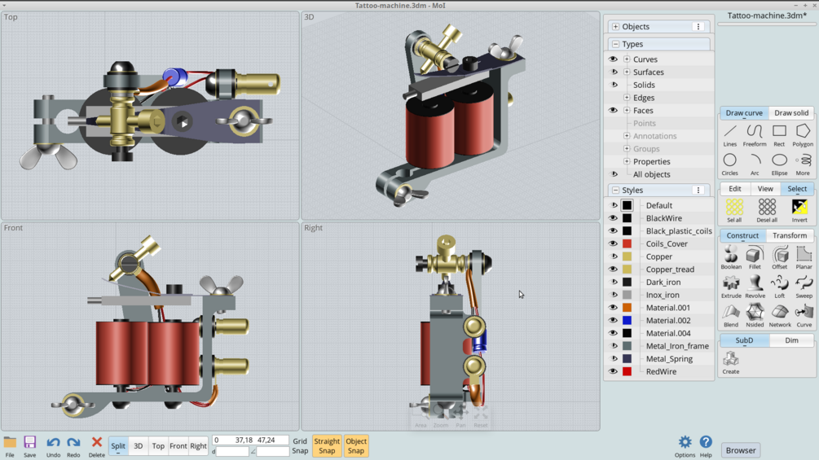Choose the Nsided tool
The width and height of the screenshot is (819, 460).
coord(755,316)
